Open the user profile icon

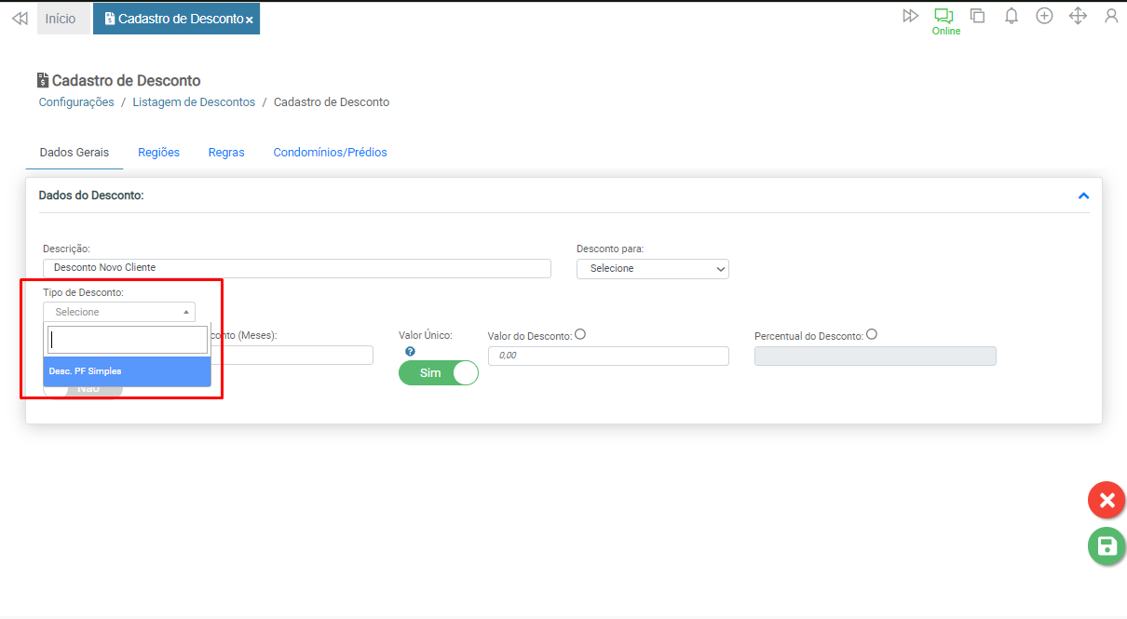point(1111,16)
